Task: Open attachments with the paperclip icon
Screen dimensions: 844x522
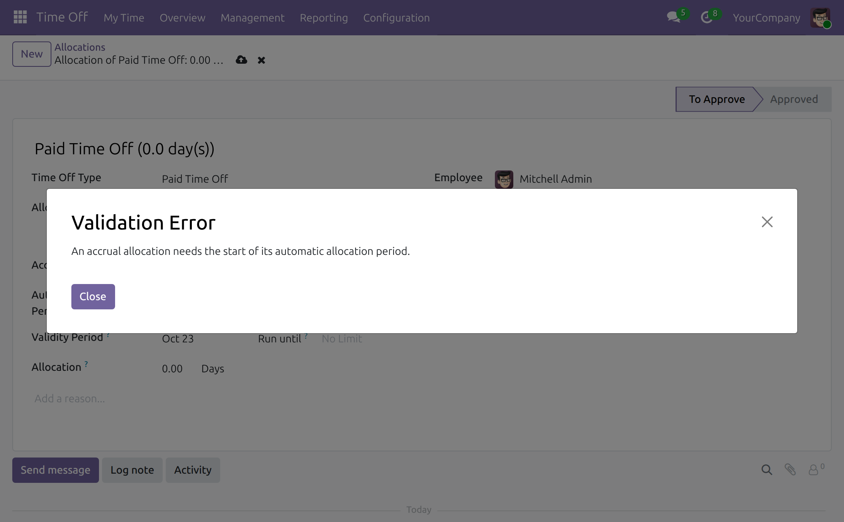Action: coord(790,470)
